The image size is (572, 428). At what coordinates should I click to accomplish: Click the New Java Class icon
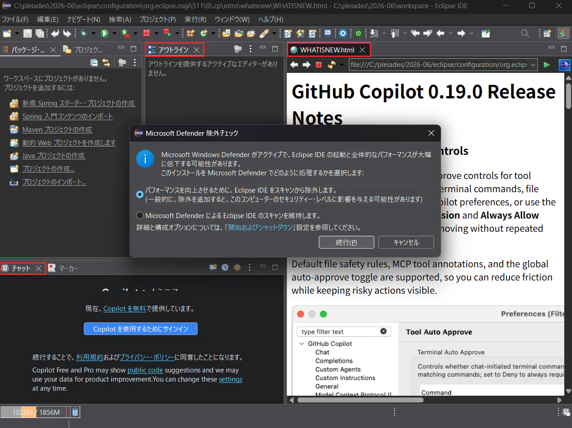point(204,33)
